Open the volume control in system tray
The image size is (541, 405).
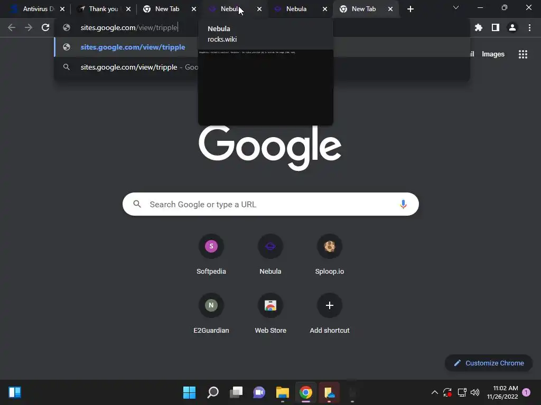pyautogui.click(x=475, y=392)
